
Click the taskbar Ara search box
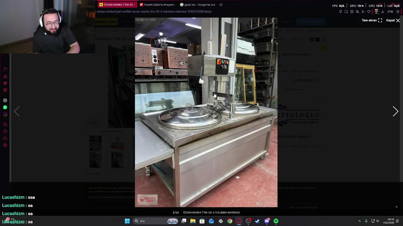tap(156, 221)
